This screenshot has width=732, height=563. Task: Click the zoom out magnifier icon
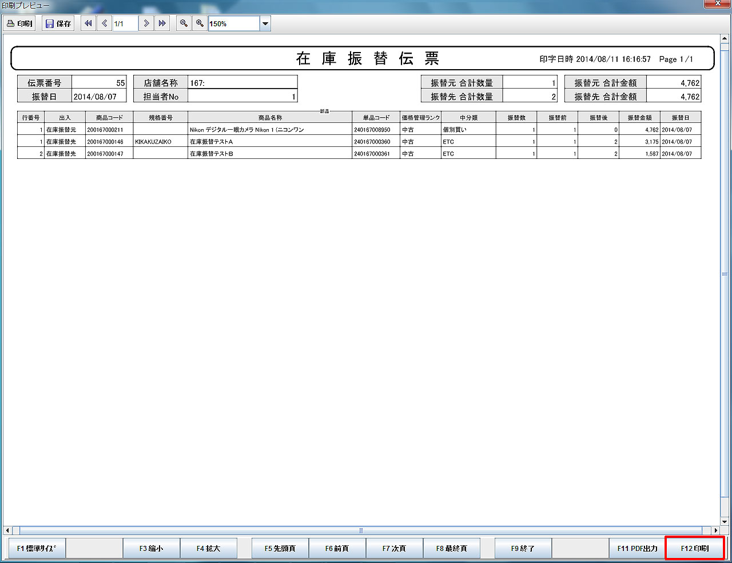(x=184, y=23)
